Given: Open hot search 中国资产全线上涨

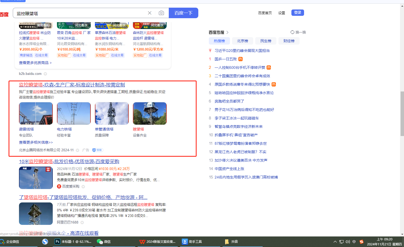Looking at the screenshot, I should (x=229, y=169).
